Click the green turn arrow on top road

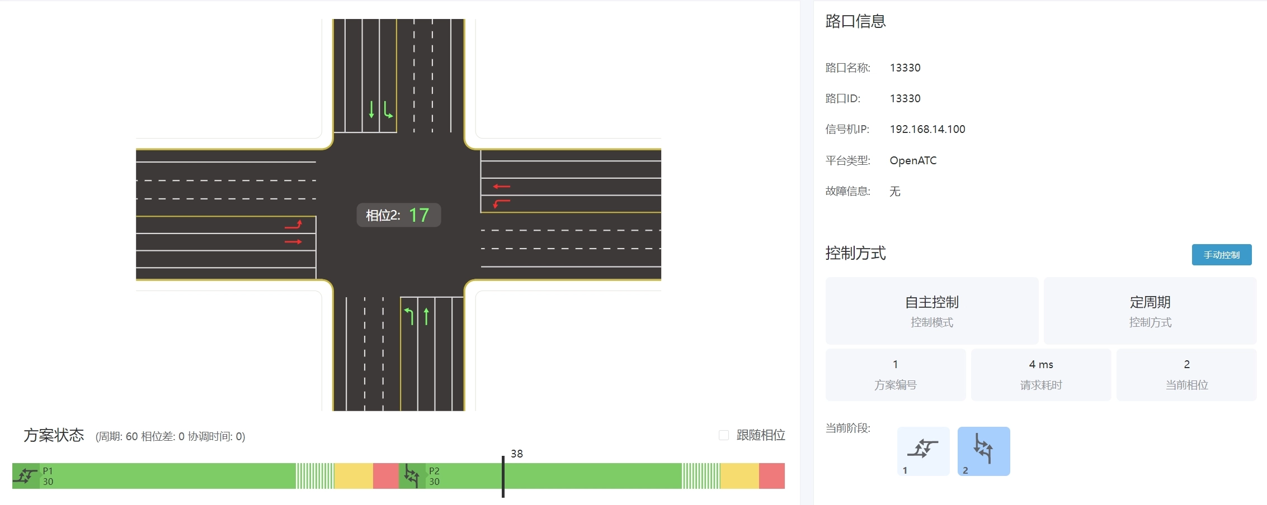[388, 109]
